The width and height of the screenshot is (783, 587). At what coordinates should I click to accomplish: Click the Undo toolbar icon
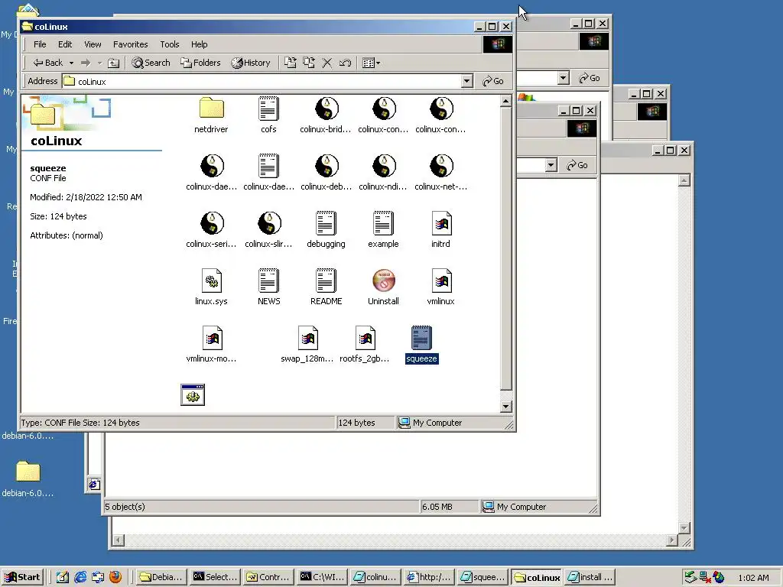345,63
